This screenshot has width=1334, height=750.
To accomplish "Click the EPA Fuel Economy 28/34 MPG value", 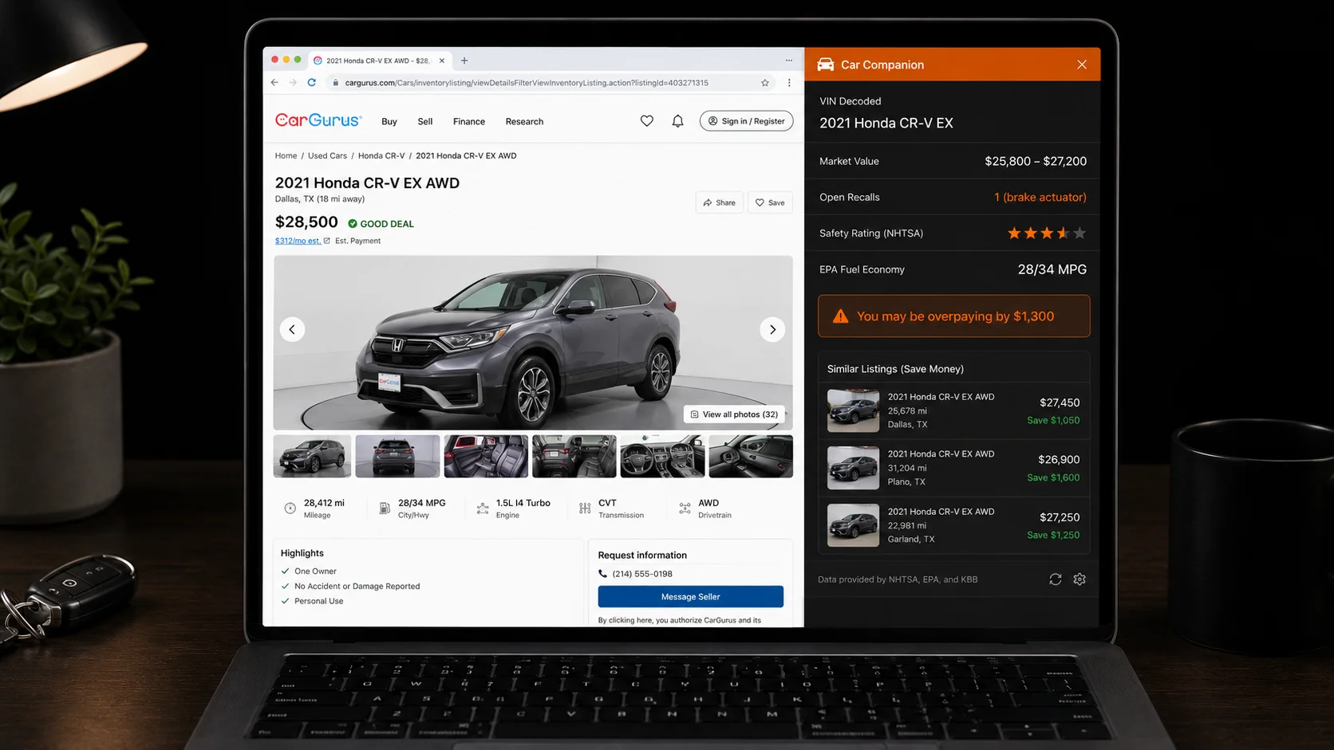I will coord(1052,269).
